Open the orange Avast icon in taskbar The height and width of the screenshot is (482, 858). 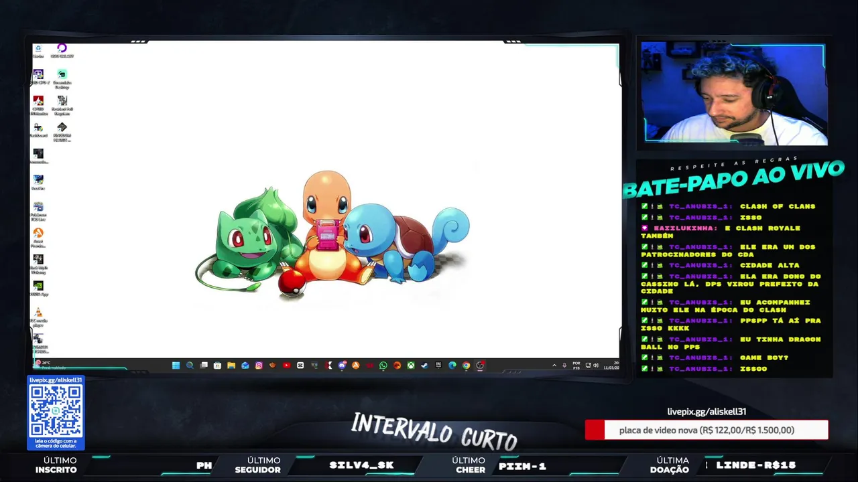coord(355,366)
